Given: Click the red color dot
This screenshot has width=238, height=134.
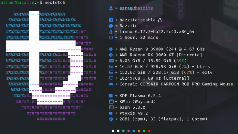Looking at the screenshot, I should (149, 131).
